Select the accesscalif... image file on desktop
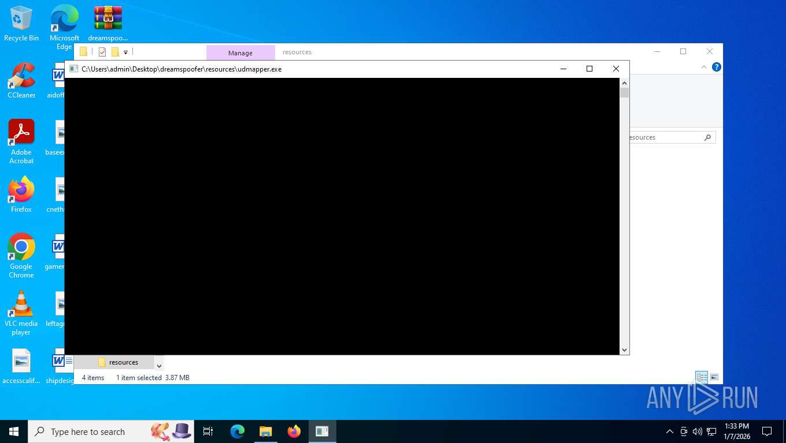786x443 pixels. 21,366
